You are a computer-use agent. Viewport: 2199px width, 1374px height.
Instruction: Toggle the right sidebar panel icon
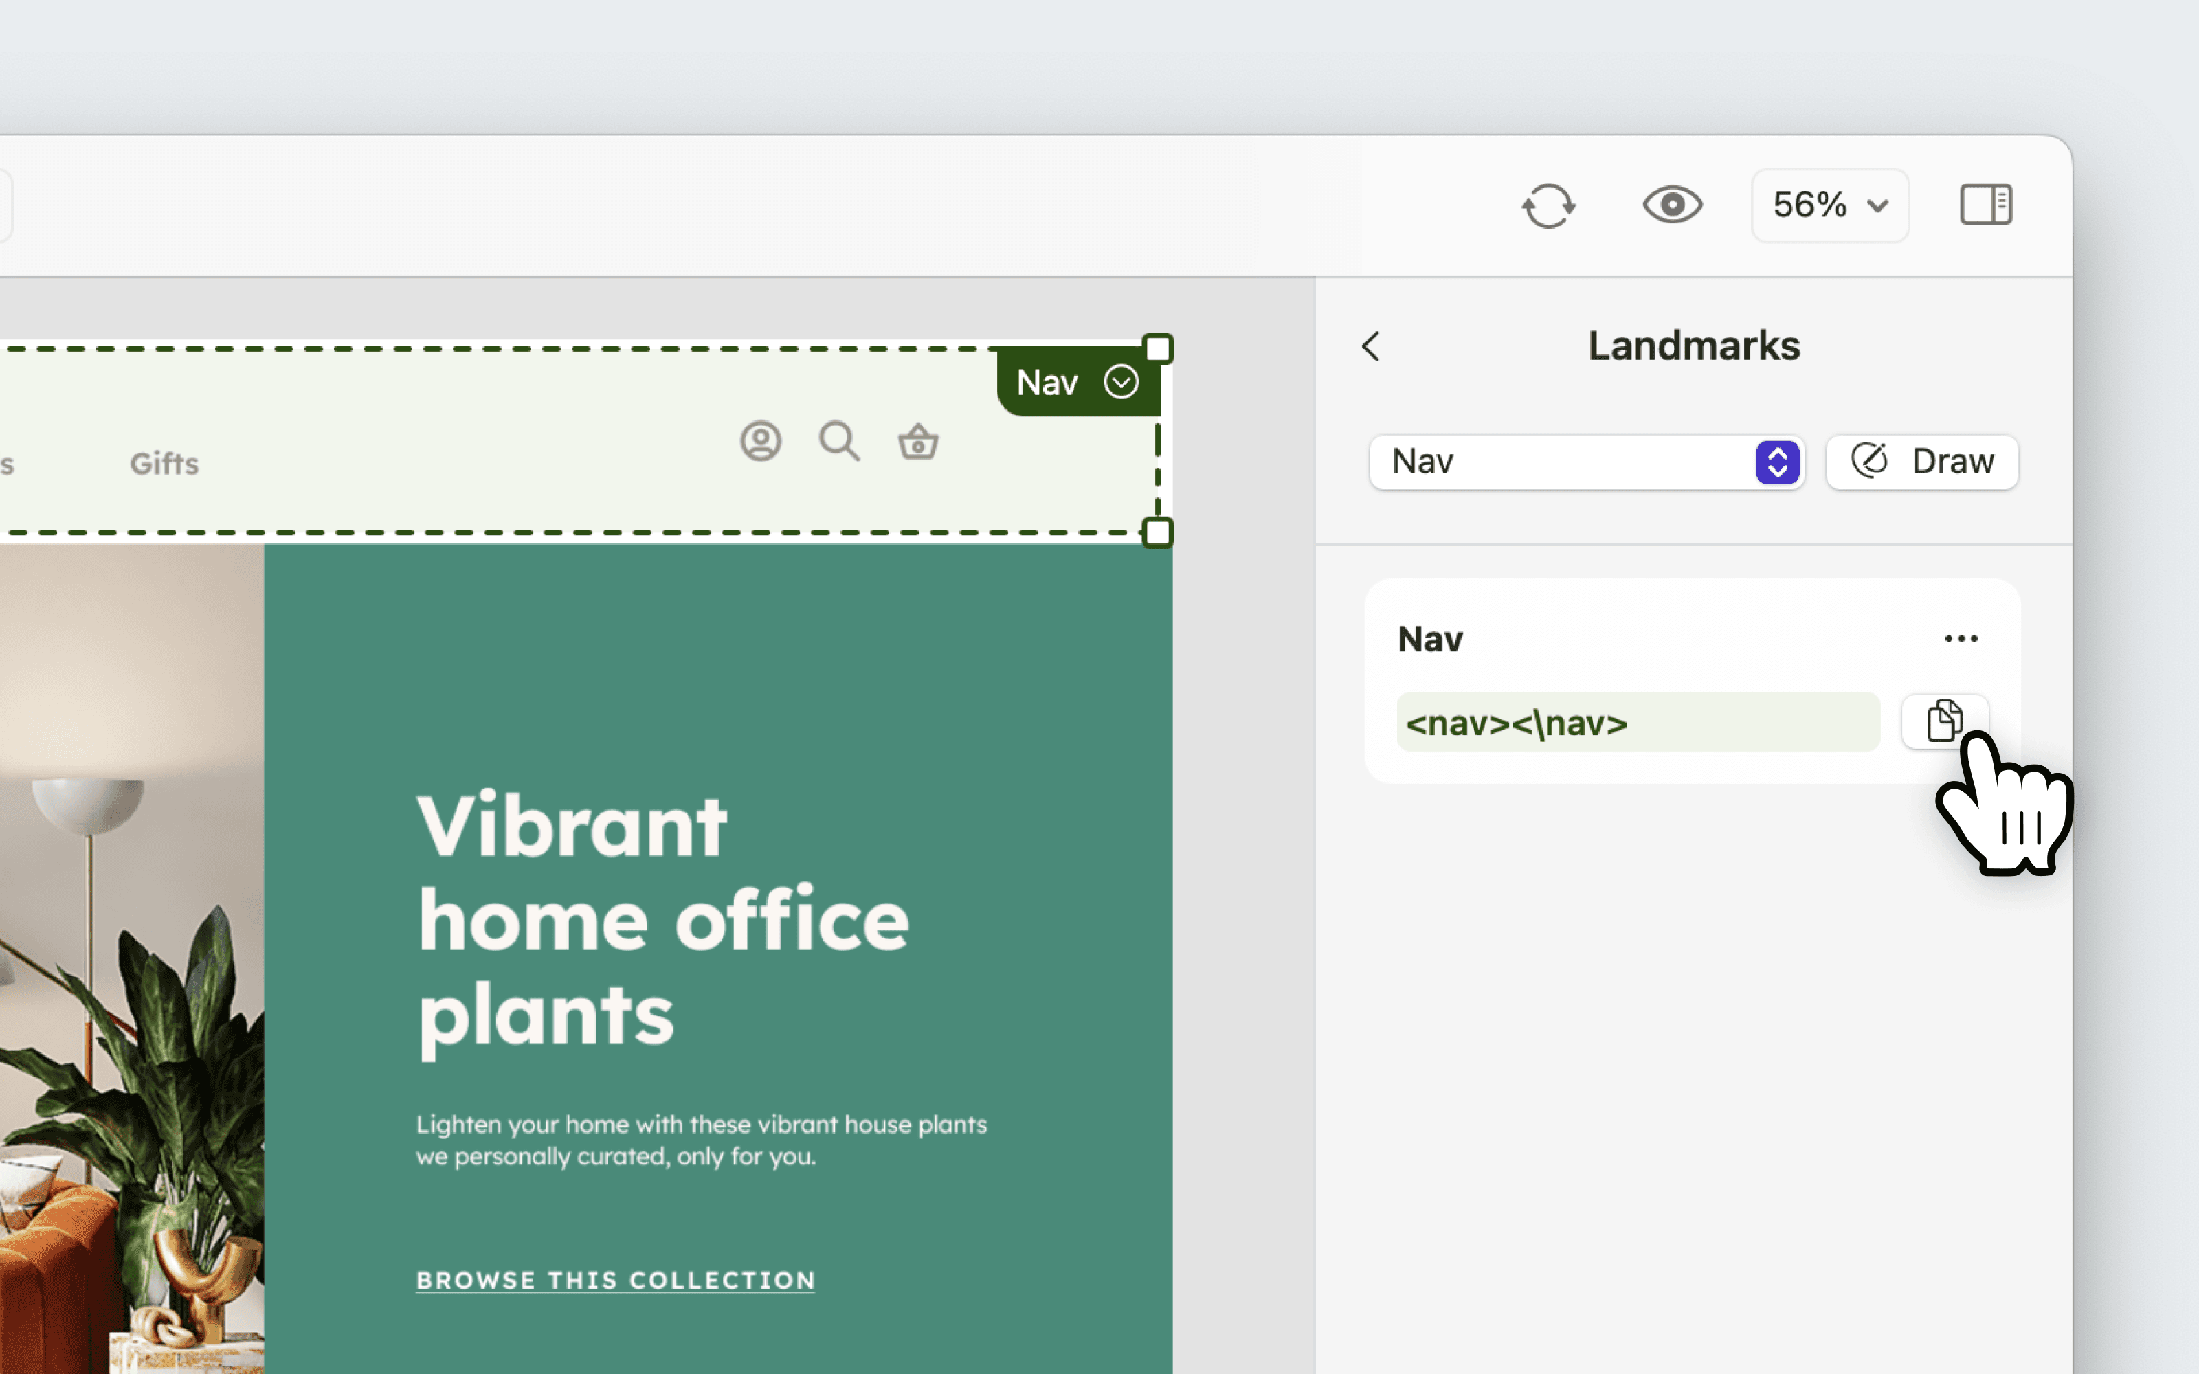point(1985,205)
